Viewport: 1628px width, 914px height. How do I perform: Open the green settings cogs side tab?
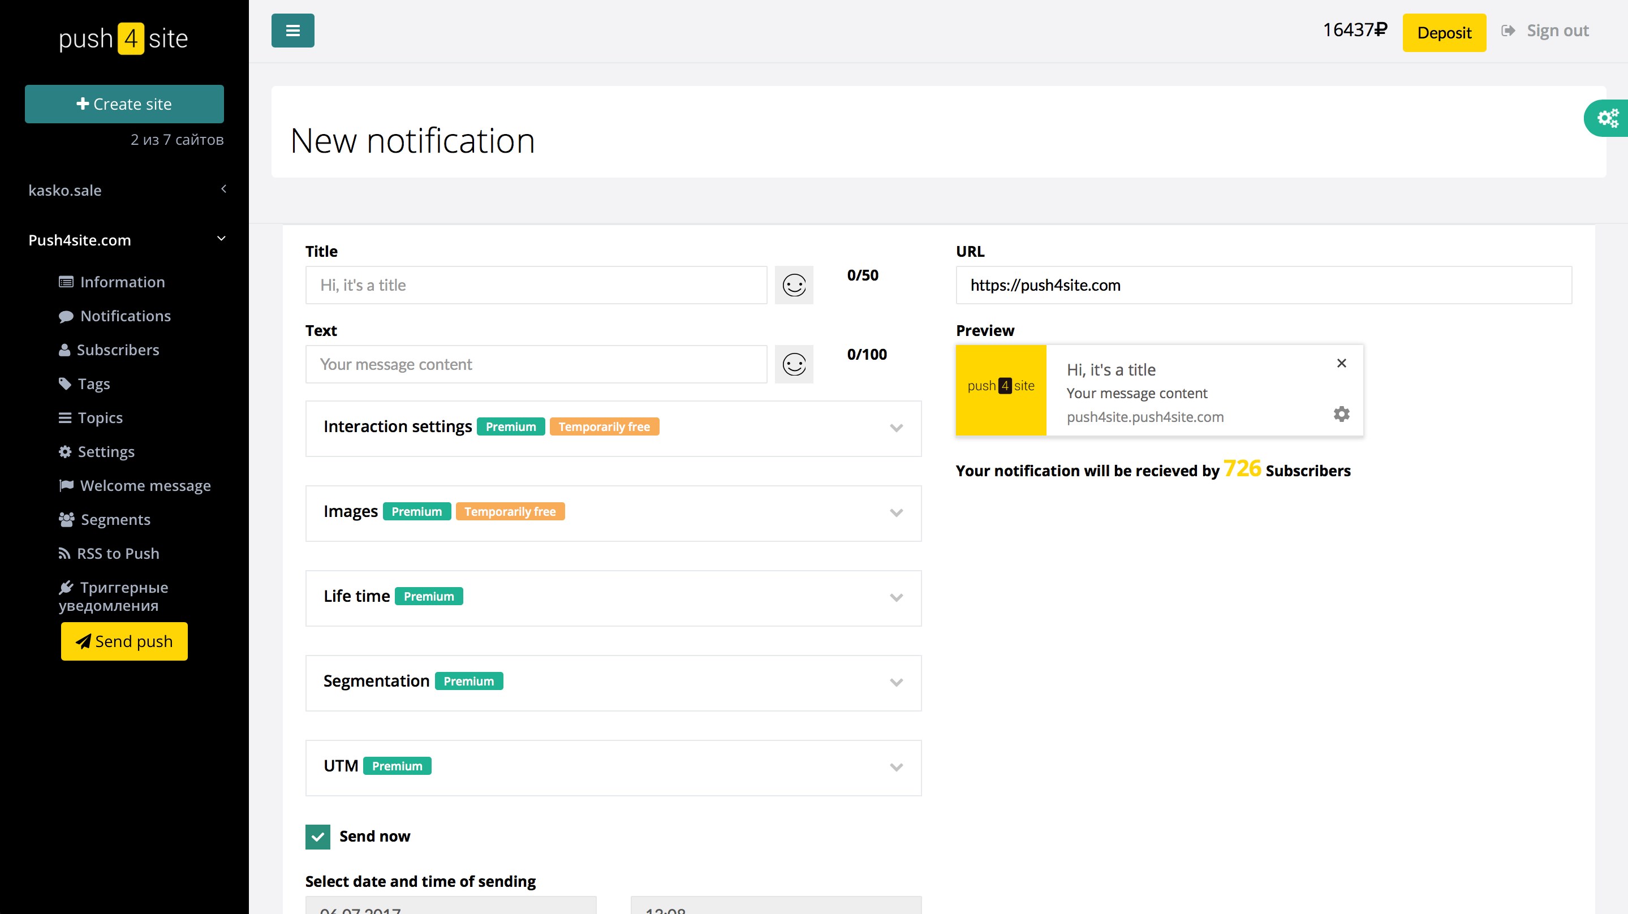click(1608, 118)
